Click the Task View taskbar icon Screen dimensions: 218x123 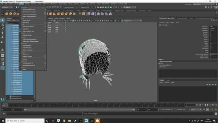[53, 121]
